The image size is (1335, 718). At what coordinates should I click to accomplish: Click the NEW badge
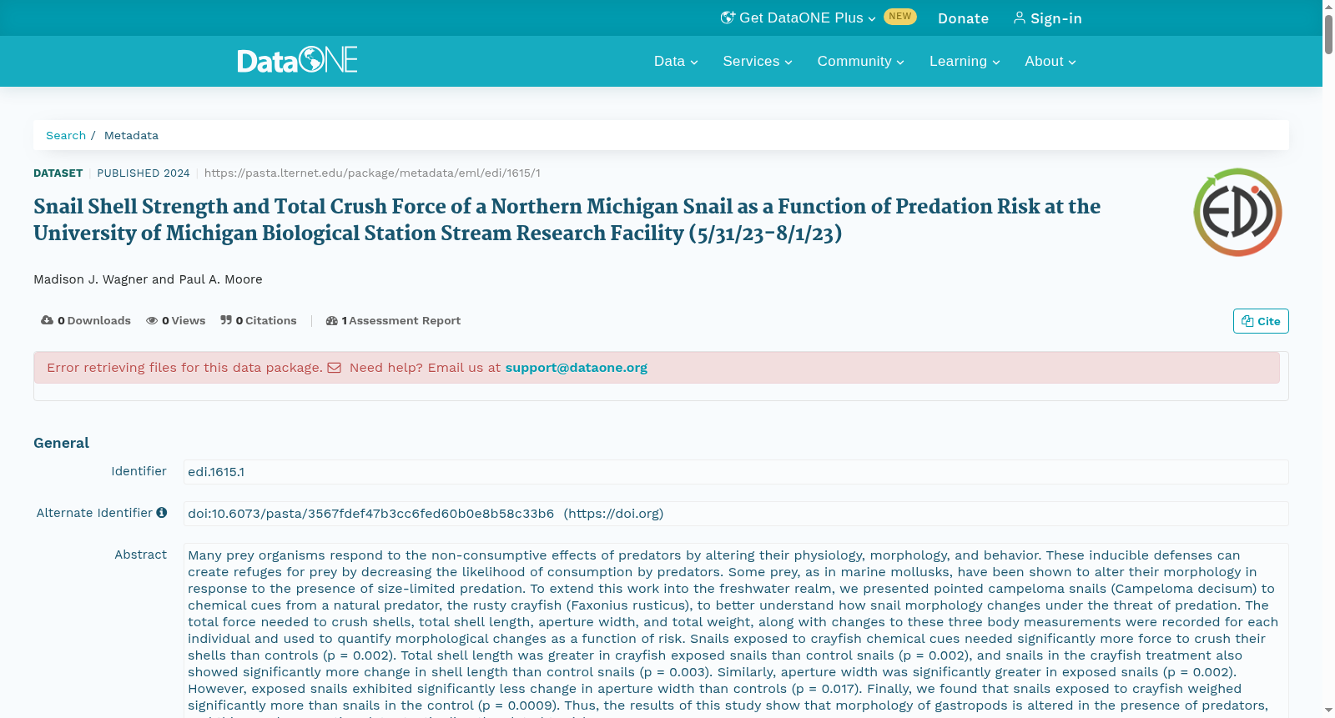(x=900, y=17)
